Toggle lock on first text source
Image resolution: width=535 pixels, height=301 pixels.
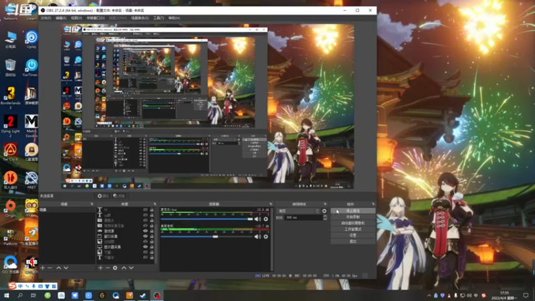(x=152, y=210)
